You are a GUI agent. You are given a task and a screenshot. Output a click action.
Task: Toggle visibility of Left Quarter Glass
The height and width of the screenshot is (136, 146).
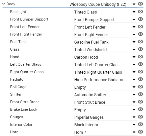(x=140, y=64)
